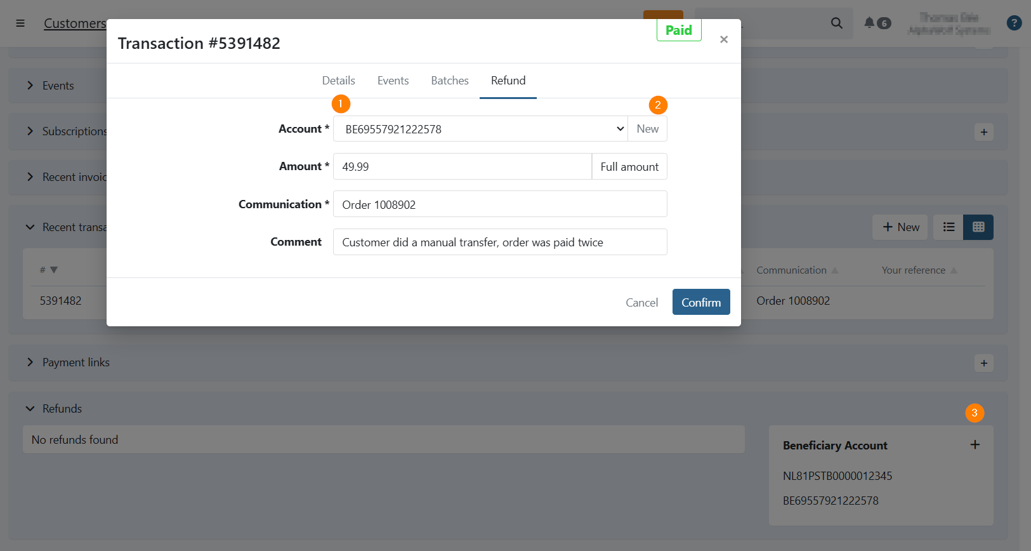Open the hamburger navigation menu

point(20,23)
